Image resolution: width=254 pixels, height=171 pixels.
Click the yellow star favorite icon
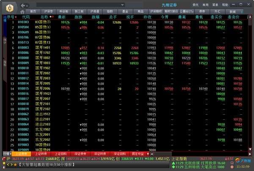15,165
